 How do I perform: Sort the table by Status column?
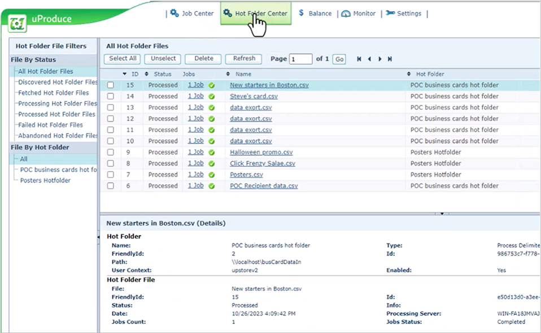[158, 74]
